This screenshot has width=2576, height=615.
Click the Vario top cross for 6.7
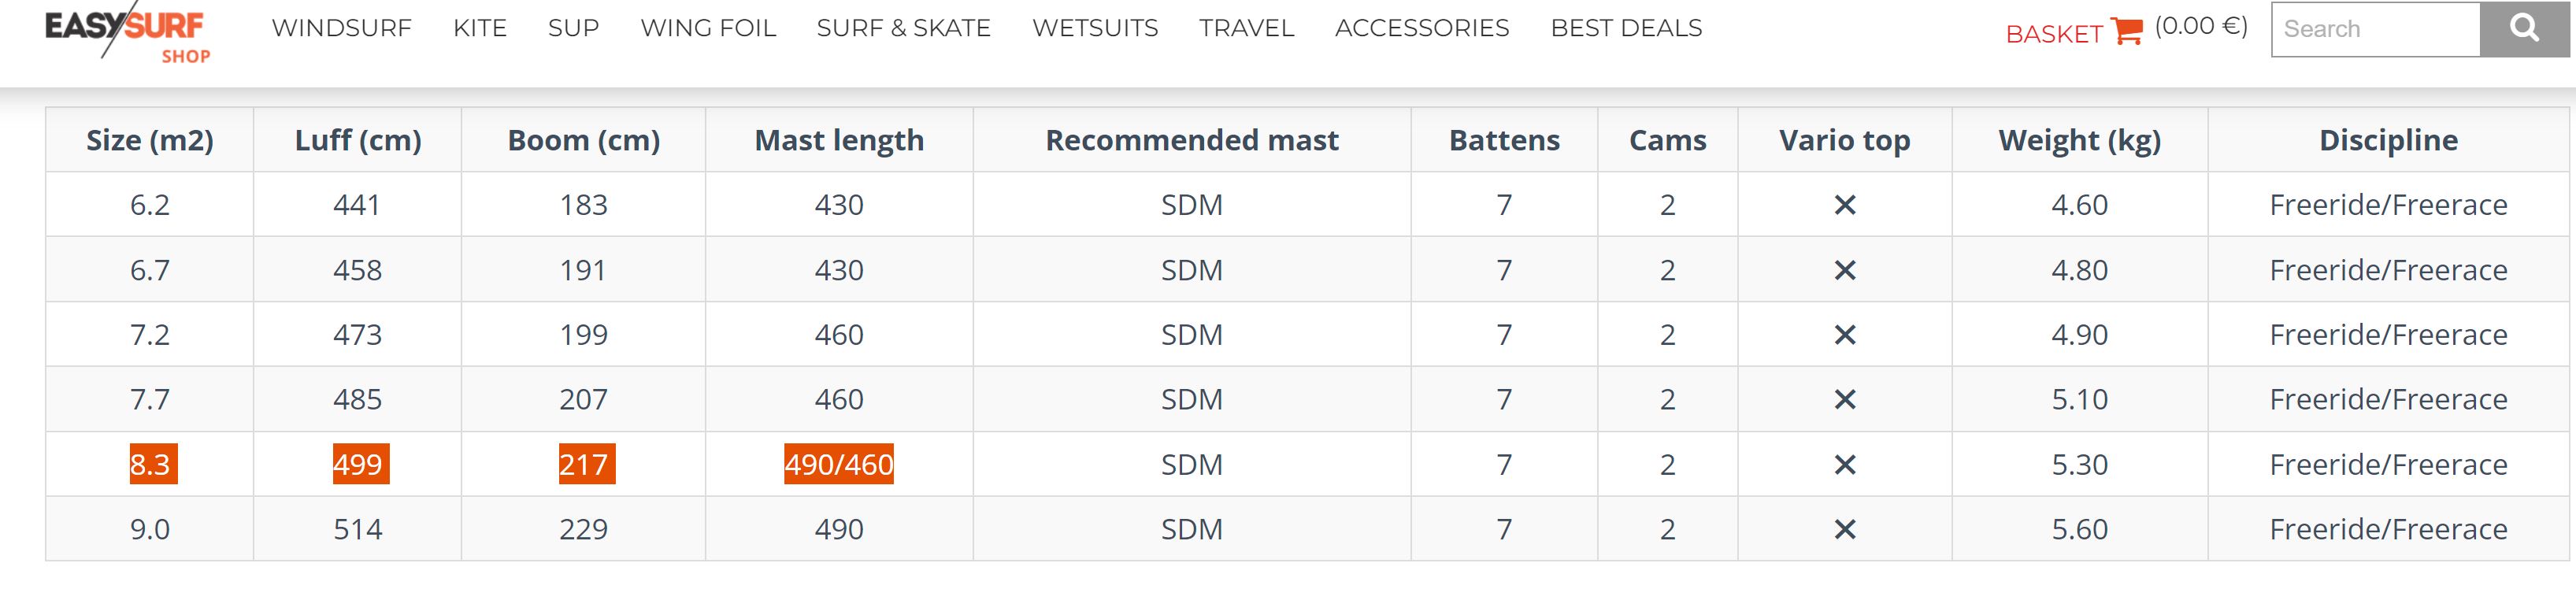[x=1845, y=270]
